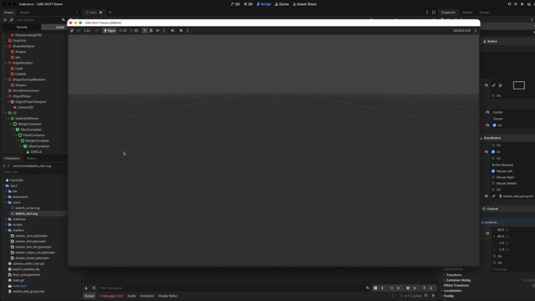Toggle distraction-free fullscreen icon
Image resolution: width=535 pixels, height=301 pixels.
tap(434, 13)
